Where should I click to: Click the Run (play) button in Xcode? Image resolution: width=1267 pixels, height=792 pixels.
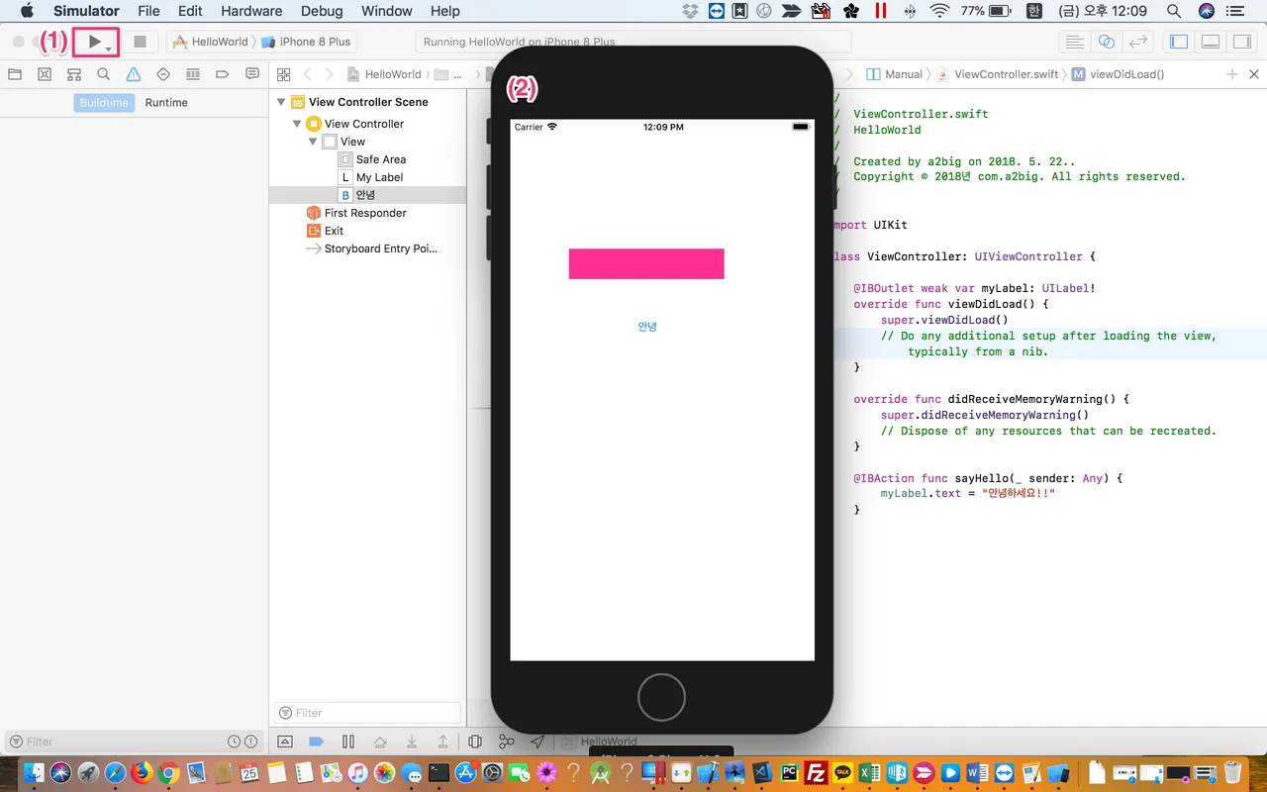pos(96,43)
